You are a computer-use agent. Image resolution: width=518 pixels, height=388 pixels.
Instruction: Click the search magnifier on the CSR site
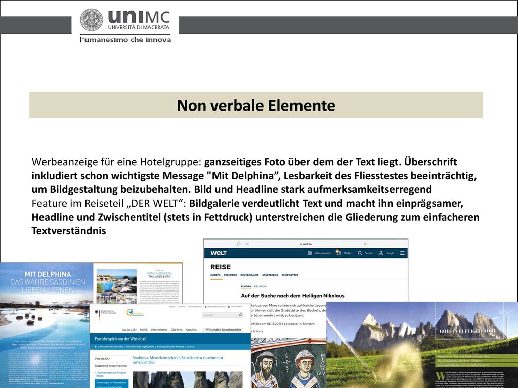coord(240,315)
